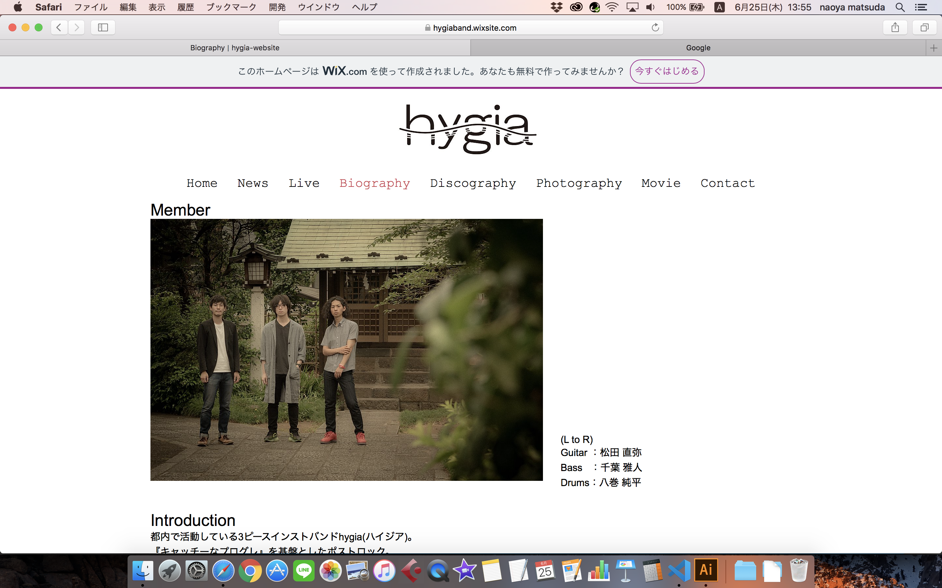Open the 履歴 menu

[185, 7]
